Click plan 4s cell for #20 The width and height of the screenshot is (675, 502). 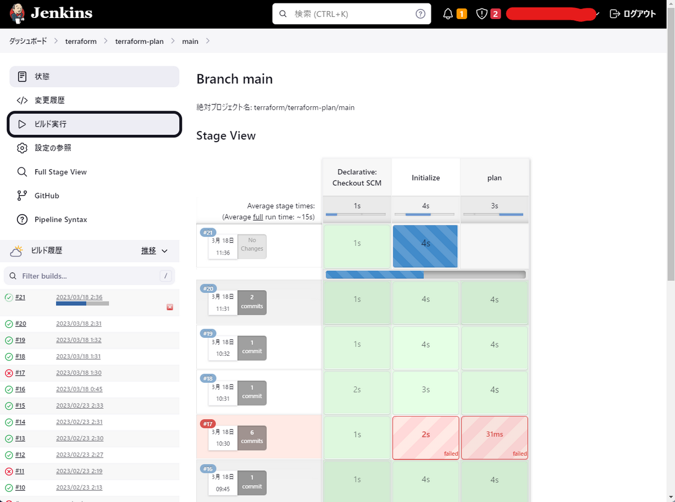coord(494,302)
